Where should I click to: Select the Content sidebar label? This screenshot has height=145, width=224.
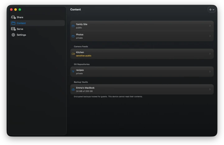point(21,23)
